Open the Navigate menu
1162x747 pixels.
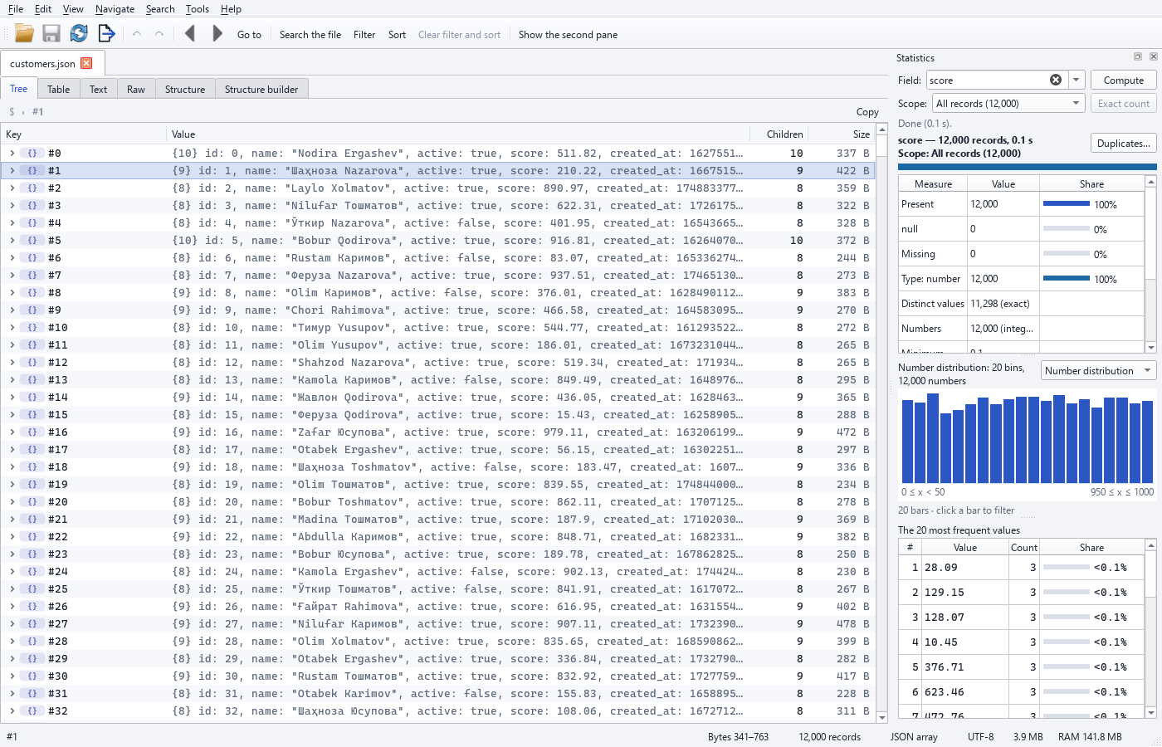click(x=115, y=8)
